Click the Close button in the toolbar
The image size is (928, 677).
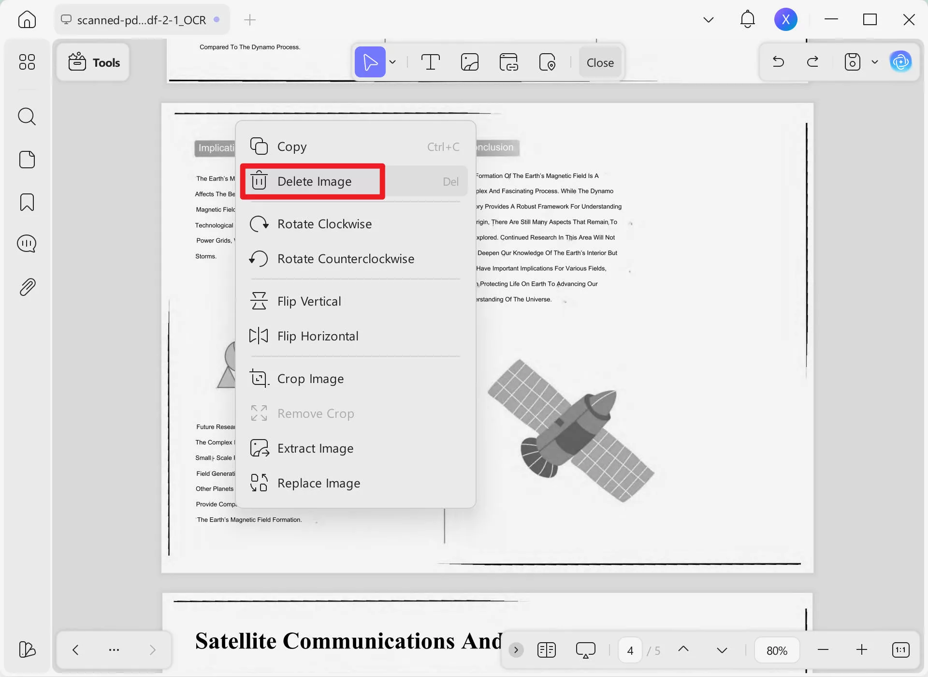(x=600, y=62)
